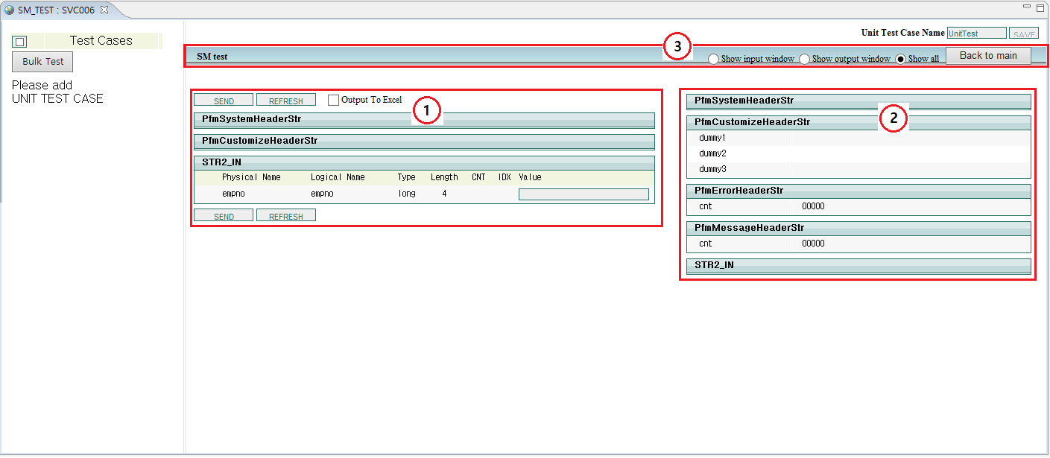The width and height of the screenshot is (1050, 458).
Task: Enable the Output To Excel checkbox
Action: point(333,100)
